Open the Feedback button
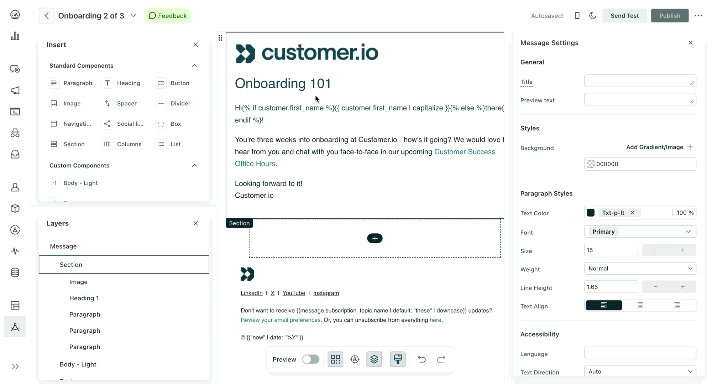The height and width of the screenshot is (384, 712). pos(168,16)
